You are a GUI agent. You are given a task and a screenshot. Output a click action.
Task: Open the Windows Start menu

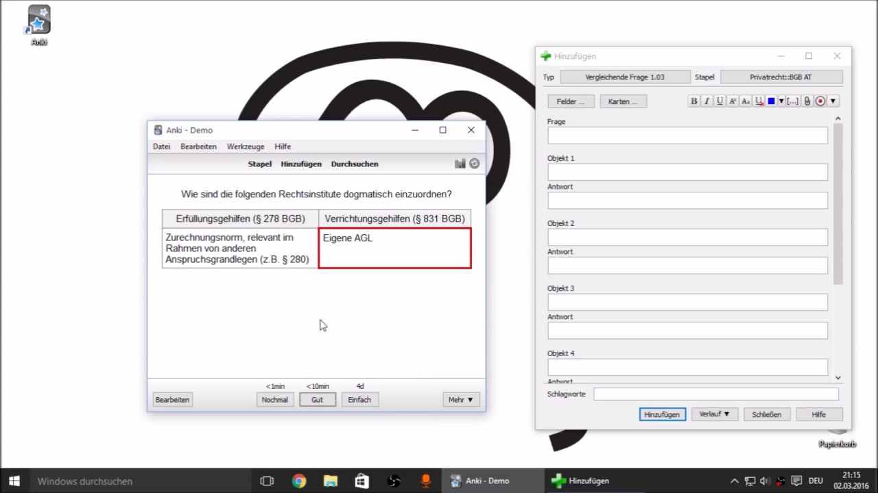click(x=14, y=481)
